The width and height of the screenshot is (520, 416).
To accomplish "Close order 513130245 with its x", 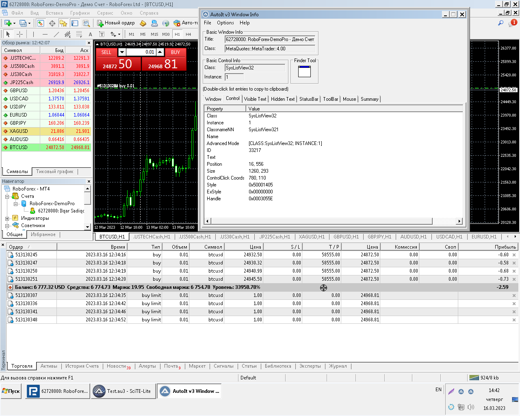I will click(514, 255).
